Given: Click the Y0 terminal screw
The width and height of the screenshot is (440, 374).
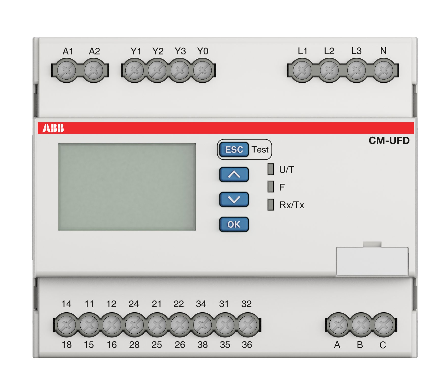Looking at the screenshot, I should point(202,70).
